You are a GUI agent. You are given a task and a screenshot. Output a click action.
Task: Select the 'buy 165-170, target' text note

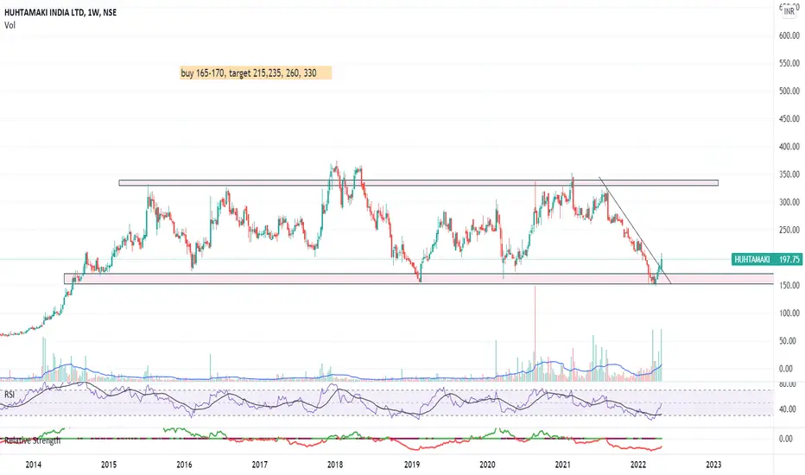tap(256, 73)
